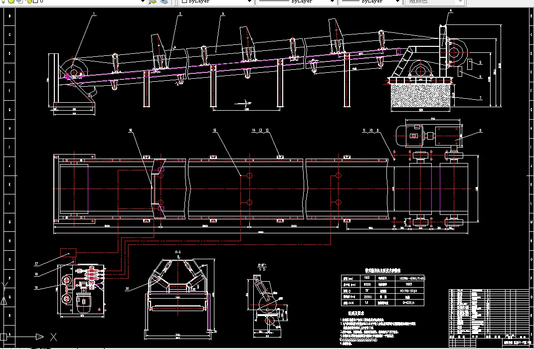Image resolution: width=534 pixels, height=349 pixels.
Task: Select callout number 7 near concrete foundation
Action: point(480,98)
